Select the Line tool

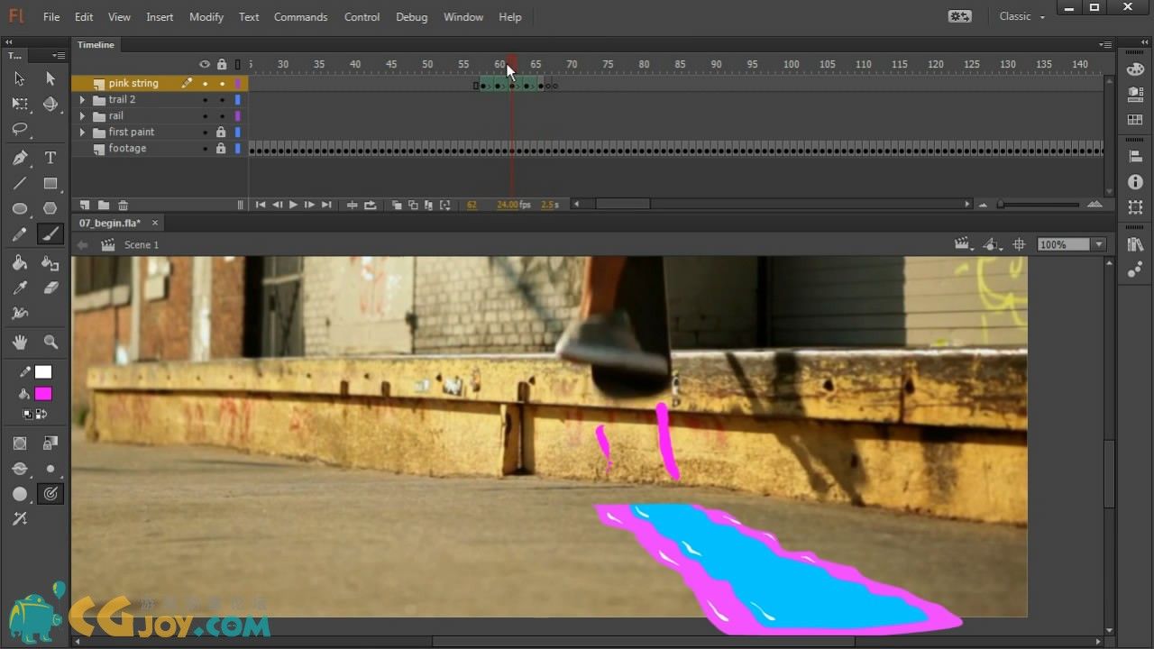point(19,183)
